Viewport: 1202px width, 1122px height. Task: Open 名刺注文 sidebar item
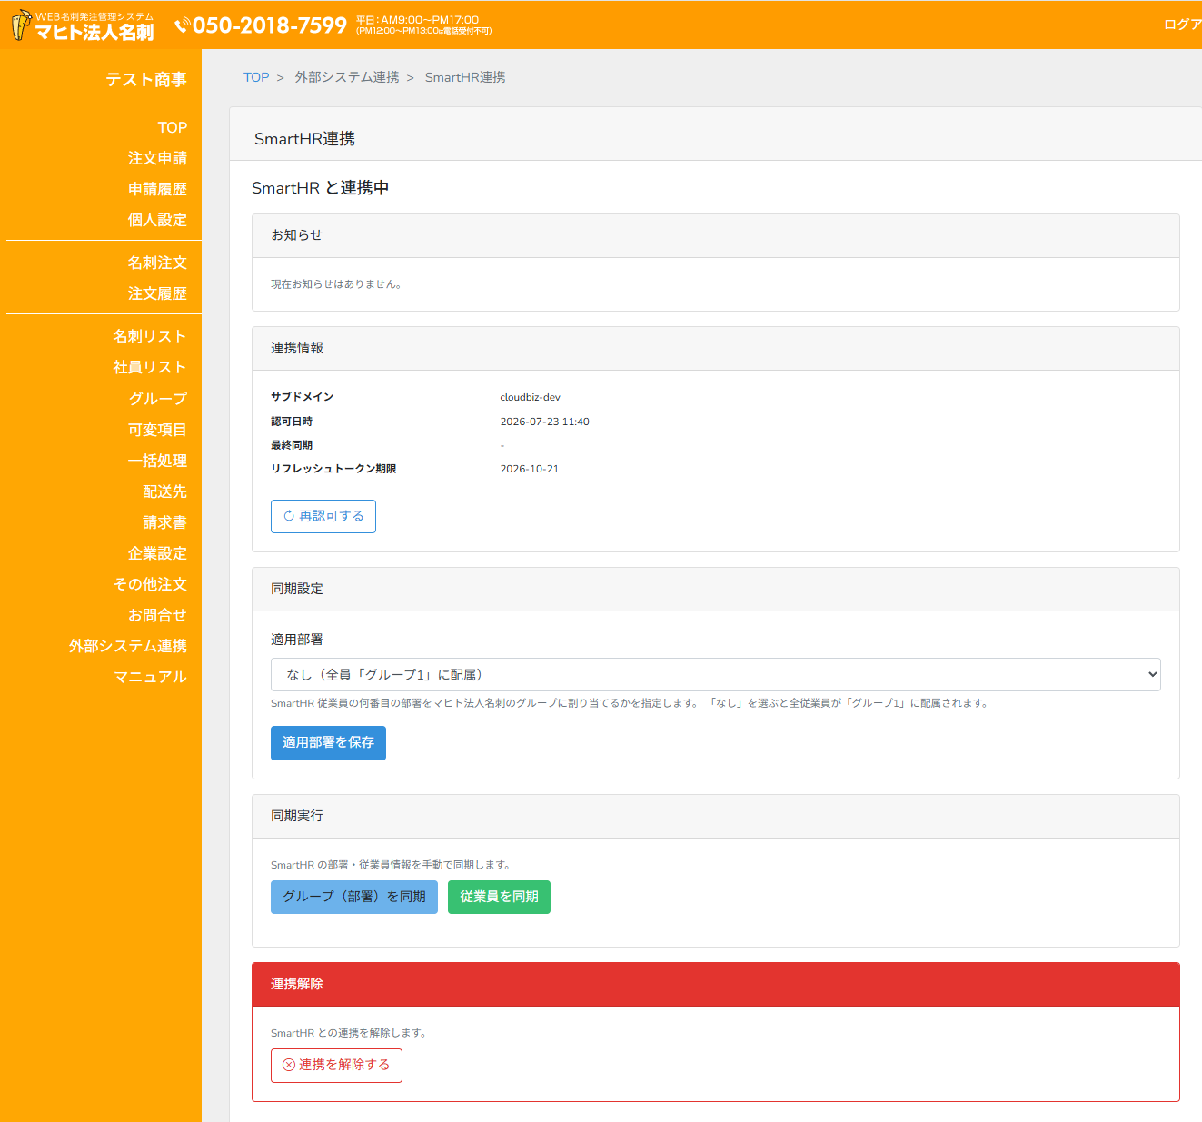157,263
